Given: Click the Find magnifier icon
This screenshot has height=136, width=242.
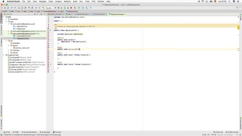Looking at the screenshot, I should click(x=29, y=8).
